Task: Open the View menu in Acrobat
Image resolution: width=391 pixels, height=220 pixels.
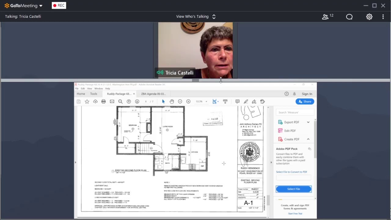Action: 90,89
